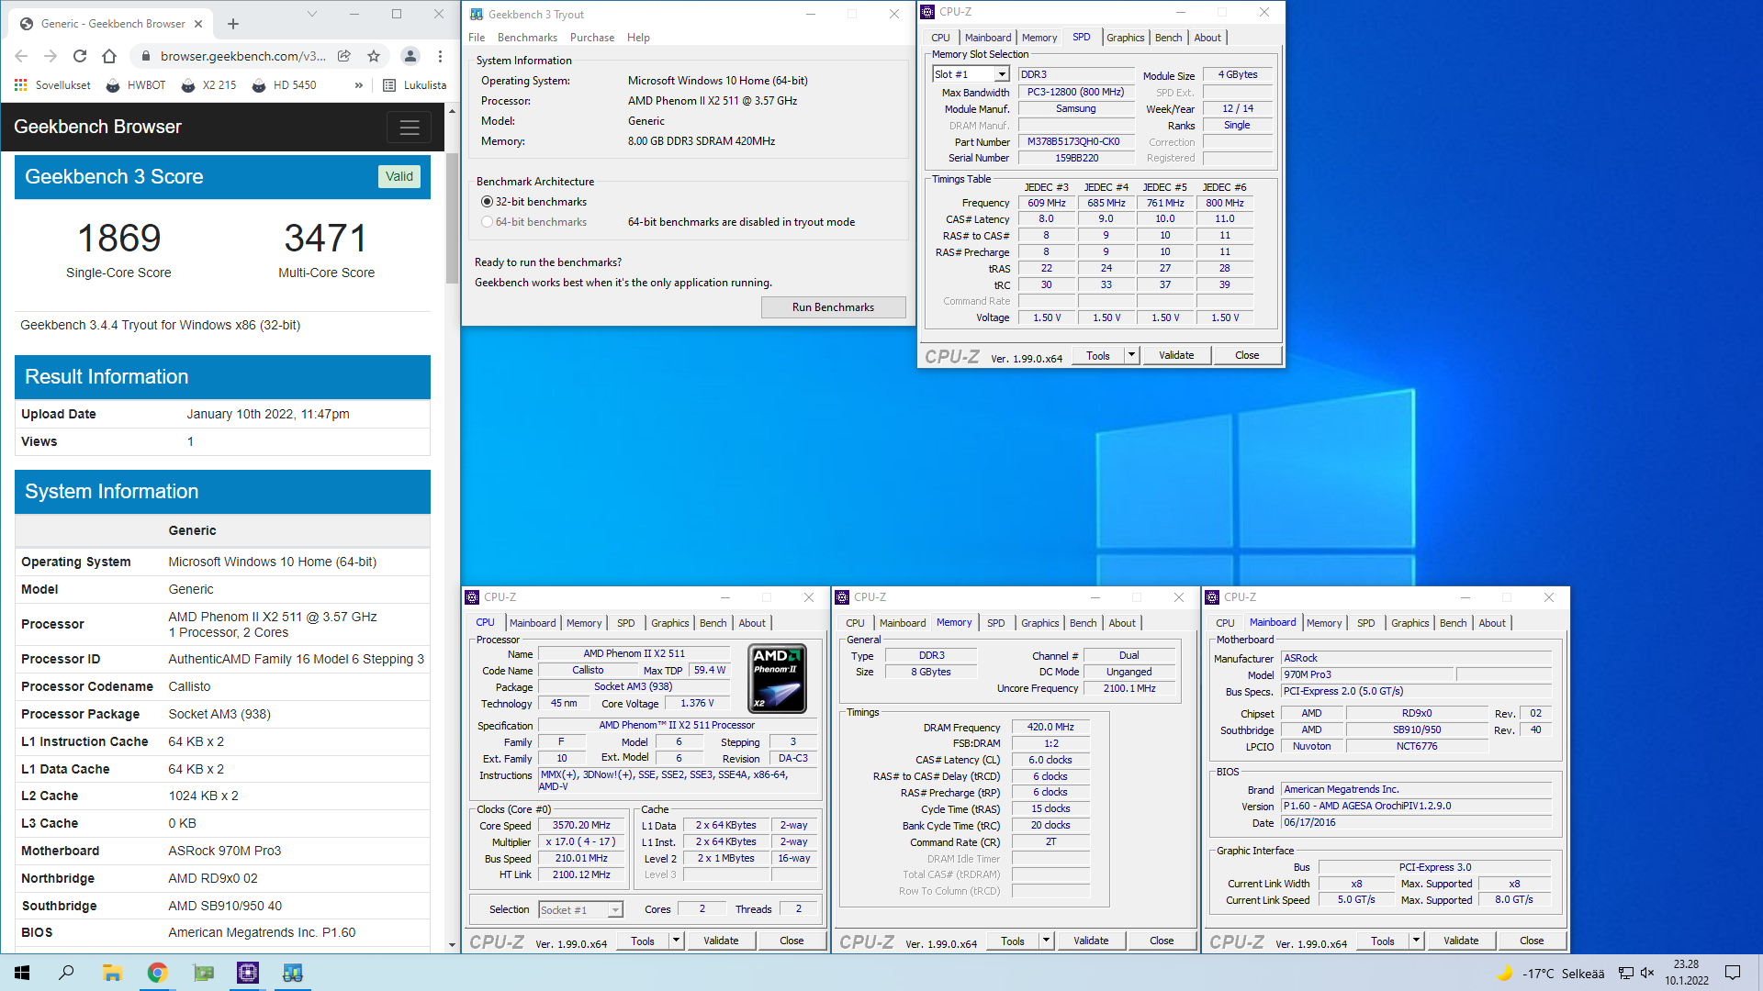
Task: Reload the Geekbench Browser page
Action: pos(80,56)
